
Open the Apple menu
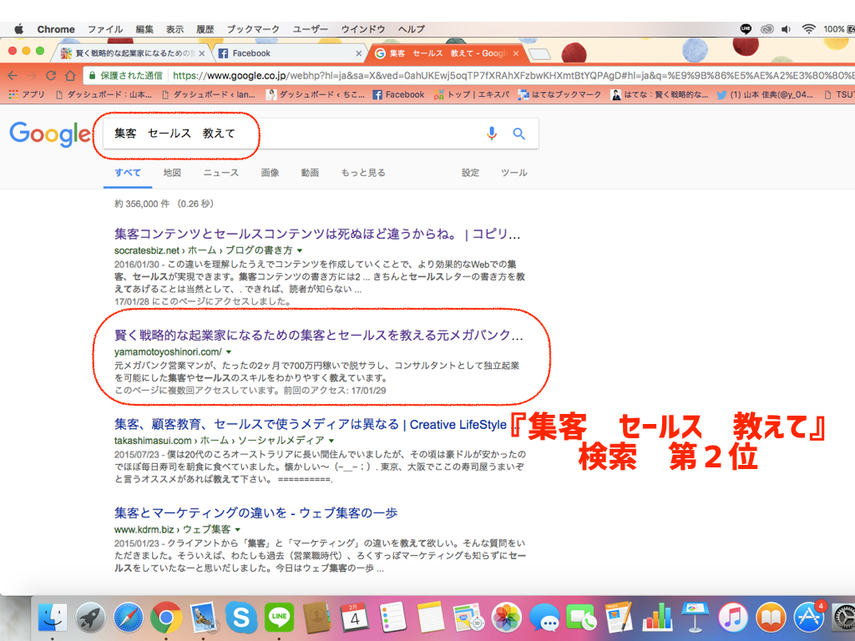click(18, 29)
